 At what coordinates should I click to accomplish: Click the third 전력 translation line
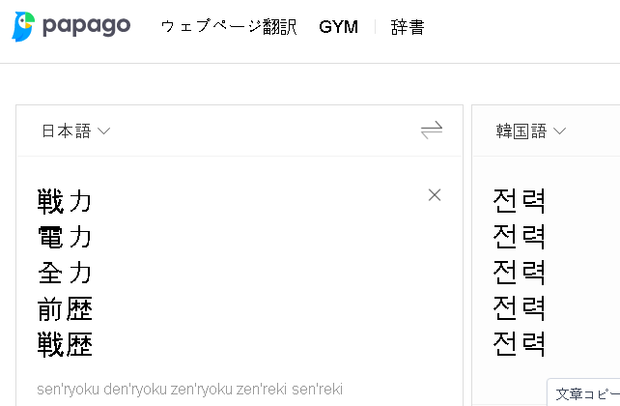pos(520,273)
